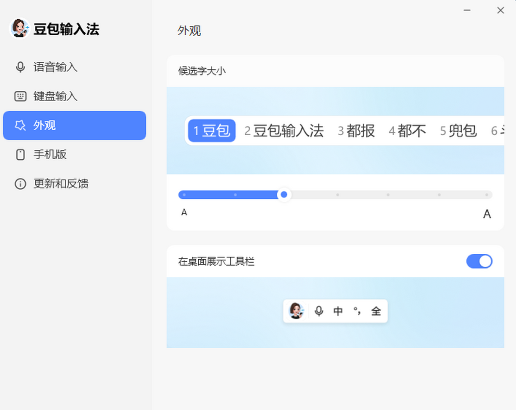The image size is (516, 410).
Task: Click the large A label under slider
Action: point(487,214)
